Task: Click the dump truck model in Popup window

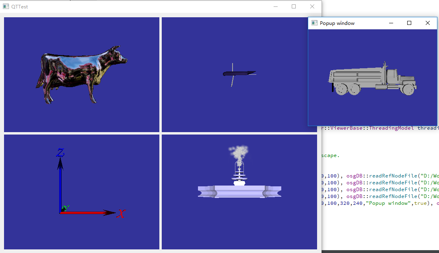Action: (x=372, y=79)
